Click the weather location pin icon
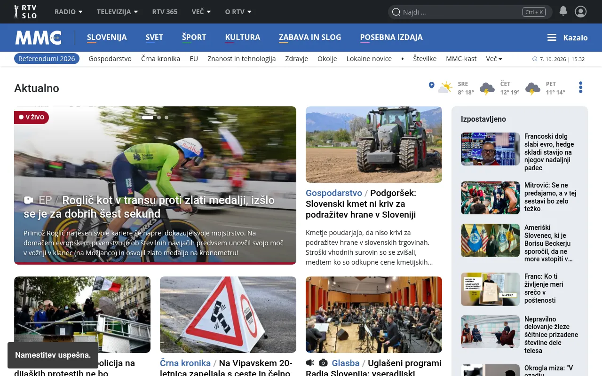 pos(431,85)
